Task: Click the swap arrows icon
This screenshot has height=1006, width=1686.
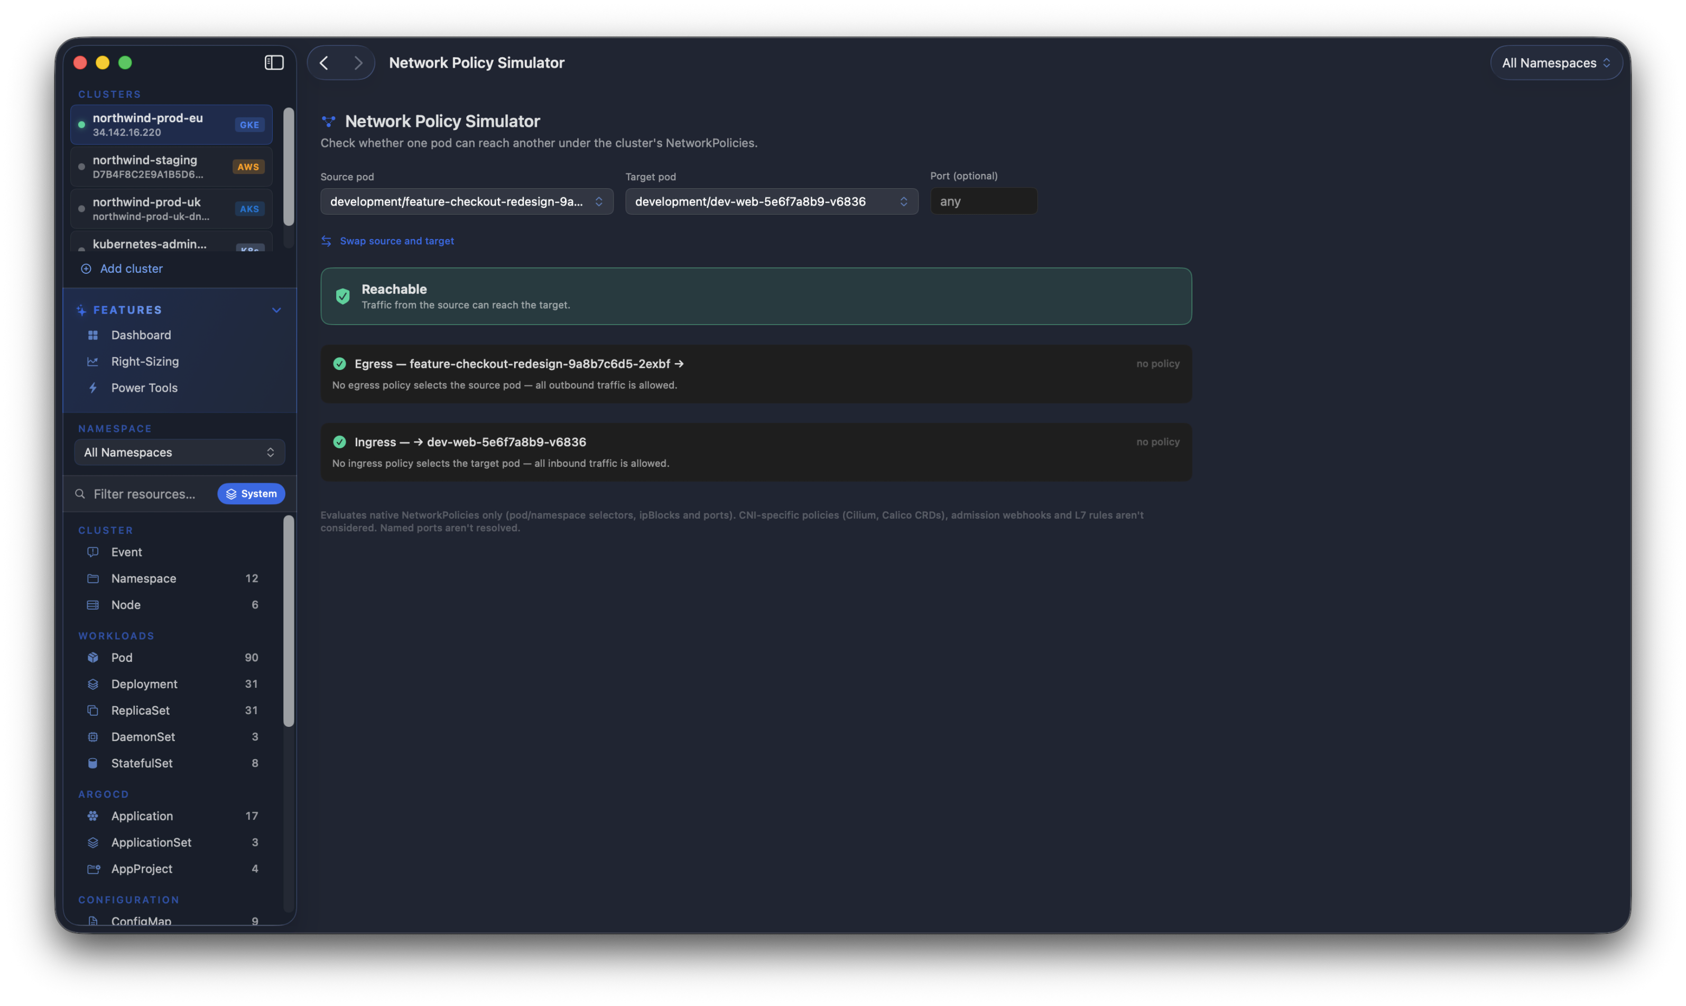Action: (x=326, y=241)
